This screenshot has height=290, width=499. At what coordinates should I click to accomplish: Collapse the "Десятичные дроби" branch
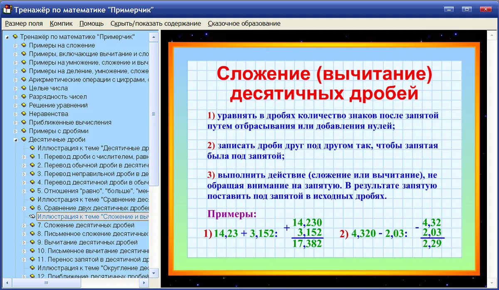(x=16, y=140)
